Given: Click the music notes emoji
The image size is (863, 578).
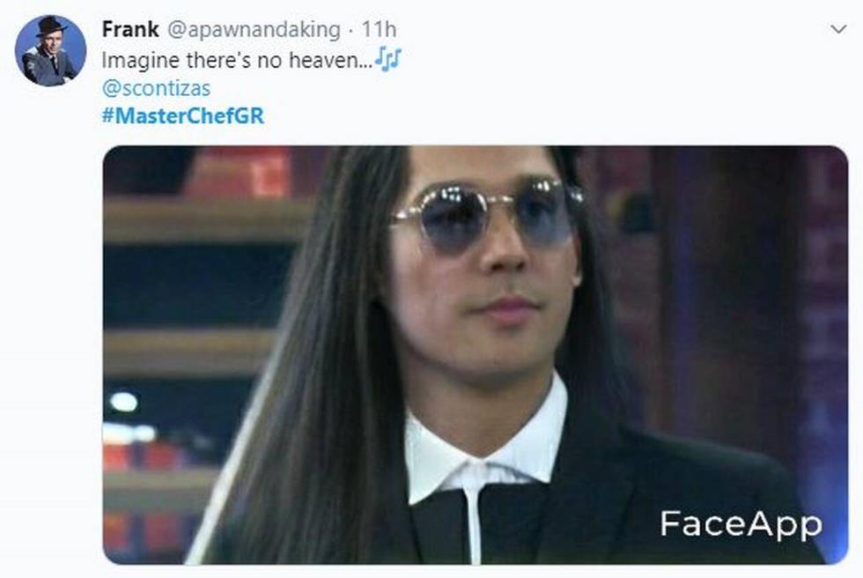Looking at the screenshot, I should 388,59.
